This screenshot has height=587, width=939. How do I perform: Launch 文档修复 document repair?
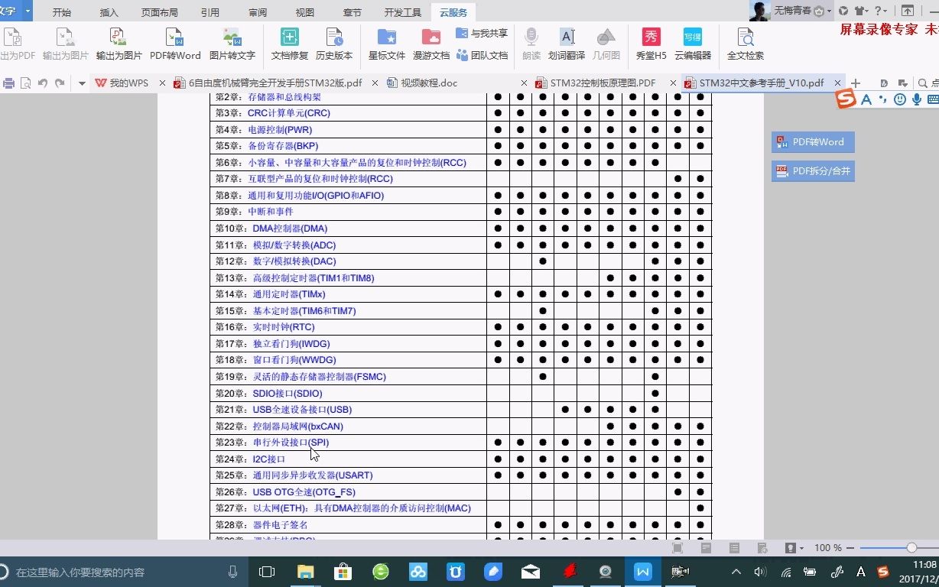click(289, 42)
